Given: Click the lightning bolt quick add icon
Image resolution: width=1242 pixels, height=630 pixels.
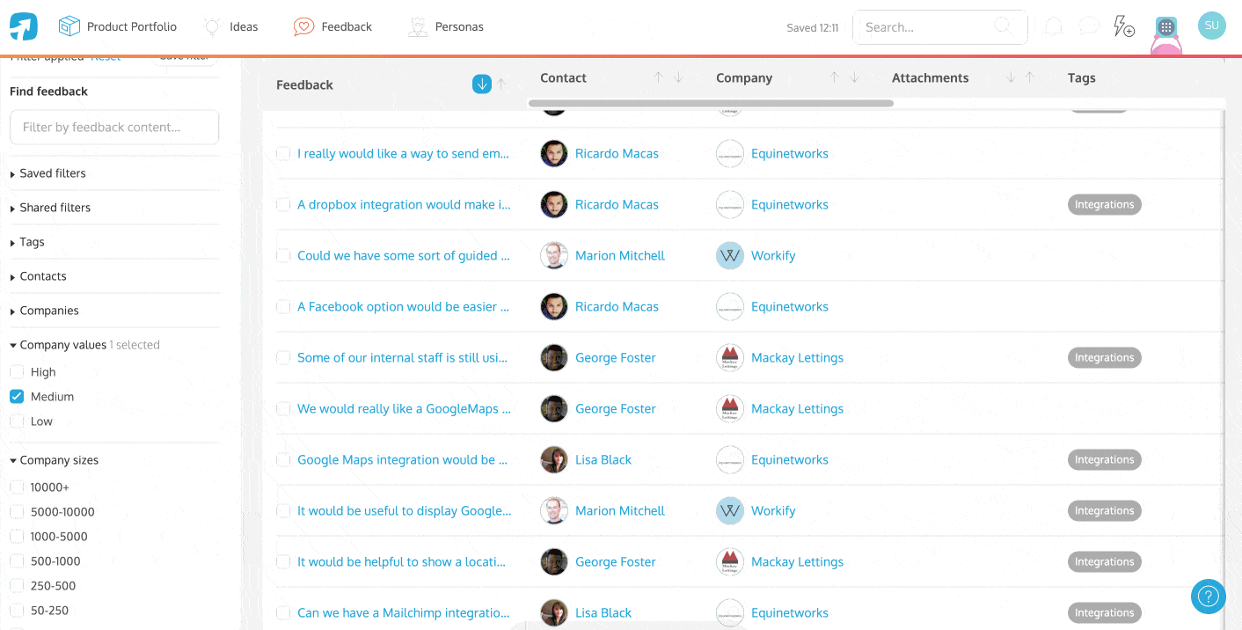Looking at the screenshot, I should [x=1123, y=26].
